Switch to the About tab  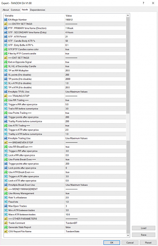pyautogui.click(x=5, y=10)
